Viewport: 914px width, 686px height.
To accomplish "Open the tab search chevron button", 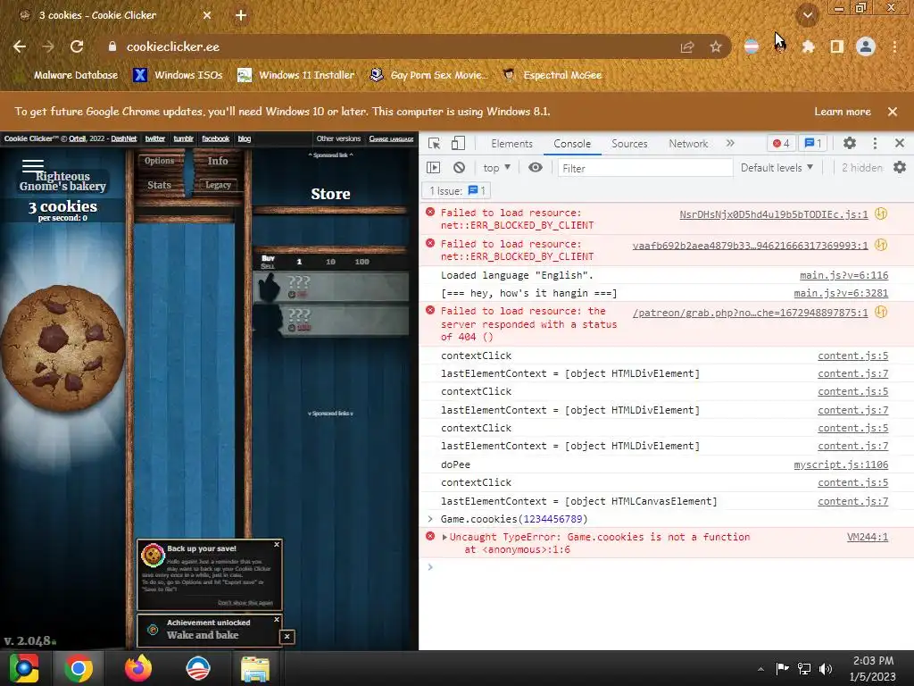I will click(x=807, y=15).
